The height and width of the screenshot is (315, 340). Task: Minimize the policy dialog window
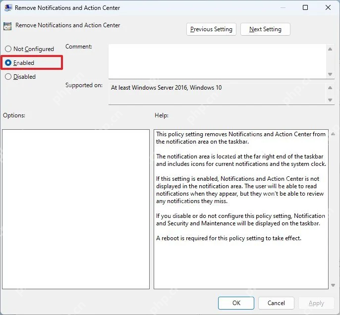283,7
